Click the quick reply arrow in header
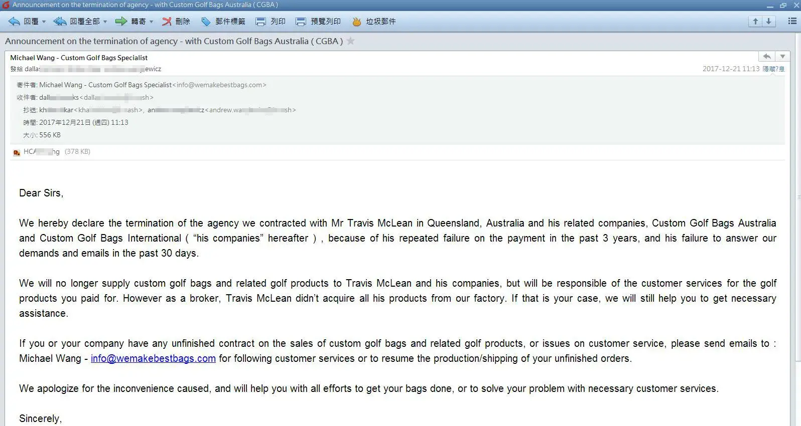The height and width of the screenshot is (426, 801). coord(767,57)
